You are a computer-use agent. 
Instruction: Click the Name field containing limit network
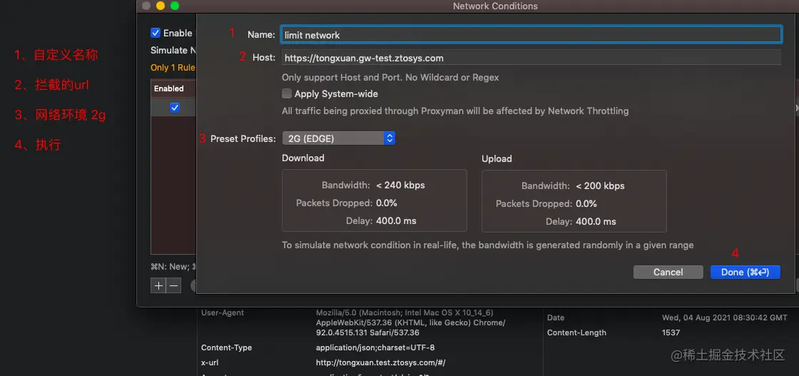tap(531, 34)
